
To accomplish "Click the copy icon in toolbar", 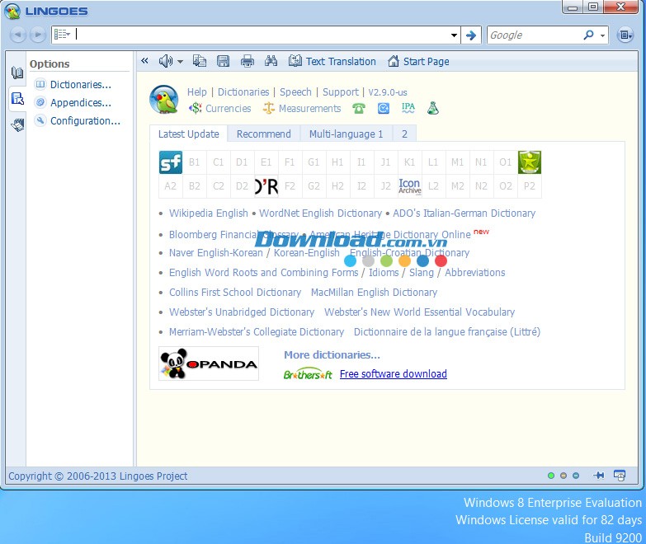I will (x=199, y=61).
